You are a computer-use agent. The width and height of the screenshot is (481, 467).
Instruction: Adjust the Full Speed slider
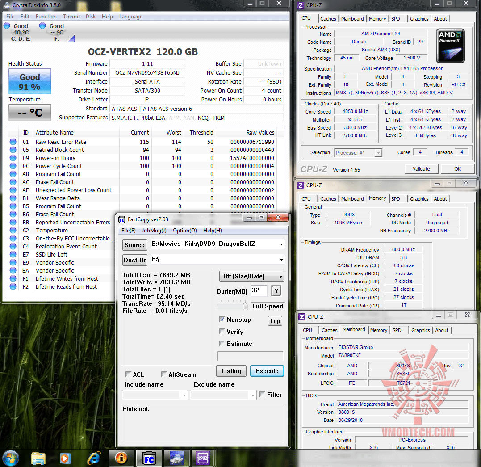coord(245,306)
